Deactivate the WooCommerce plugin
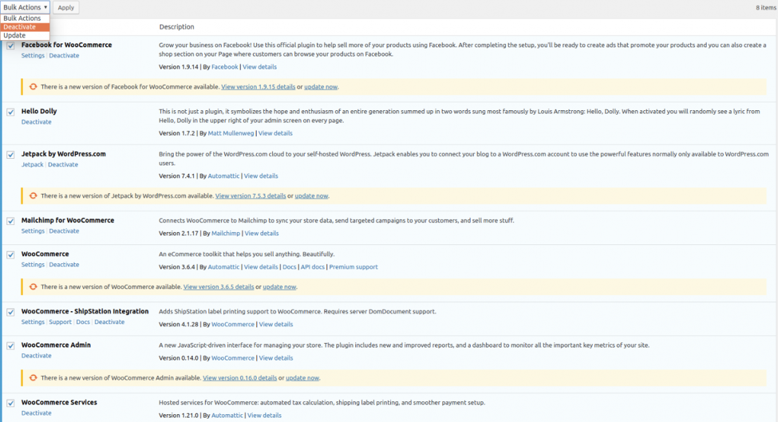The height and width of the screenshot is (422, 778). point(64,264)
